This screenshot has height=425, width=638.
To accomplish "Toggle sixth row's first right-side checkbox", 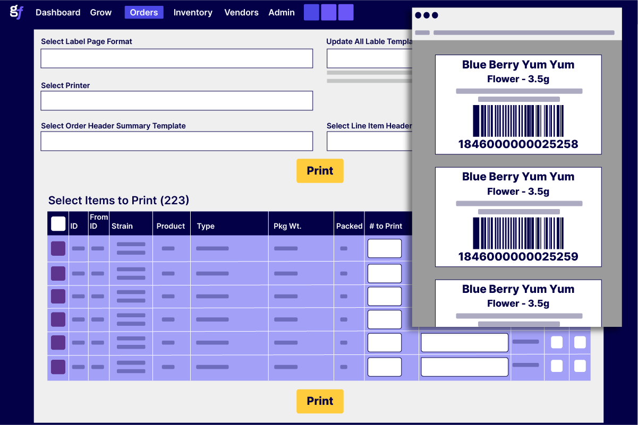I will (x=557, y=366).
